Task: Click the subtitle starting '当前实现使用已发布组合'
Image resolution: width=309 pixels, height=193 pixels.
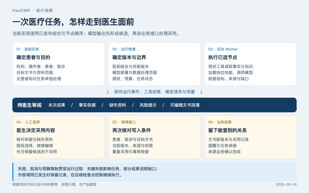Action: point(96,33)
